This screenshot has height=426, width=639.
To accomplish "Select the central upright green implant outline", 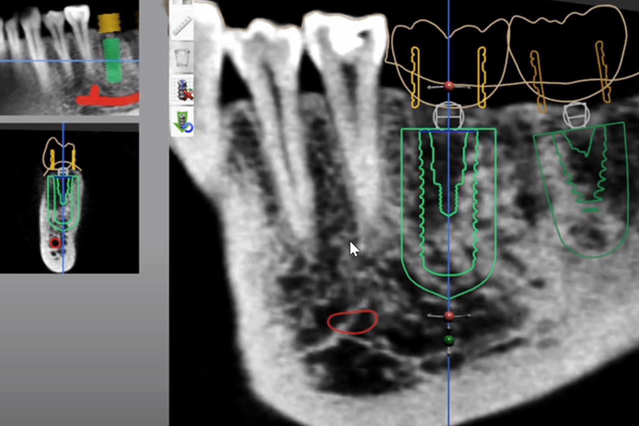I will [448, 213].
